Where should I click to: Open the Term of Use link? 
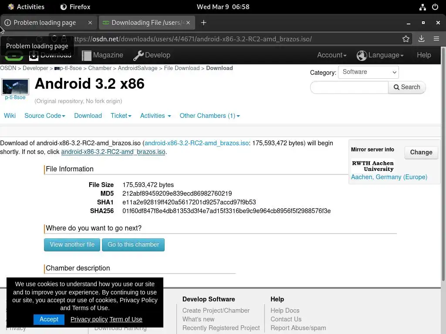[x=126, y=319]
